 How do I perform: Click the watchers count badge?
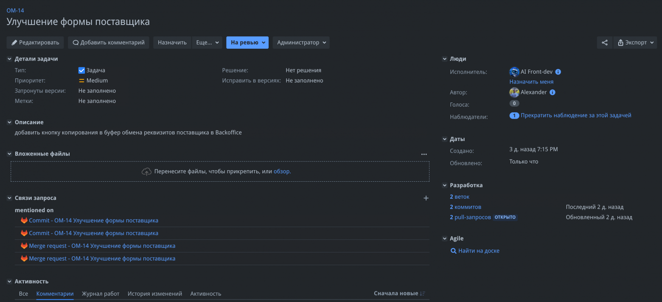(514, 116)
